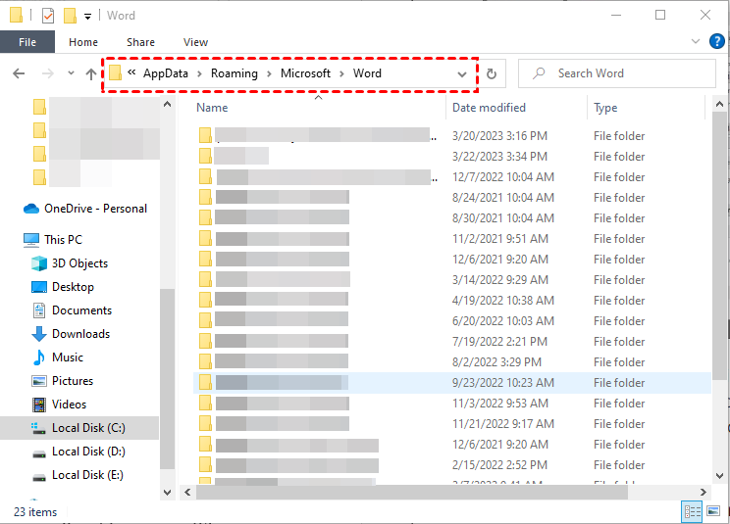Viewport: 730px width, 524px height.
Task: Select folder icon modified 2/15/2022 2:52 PM
Action: [x=205, y=464]
